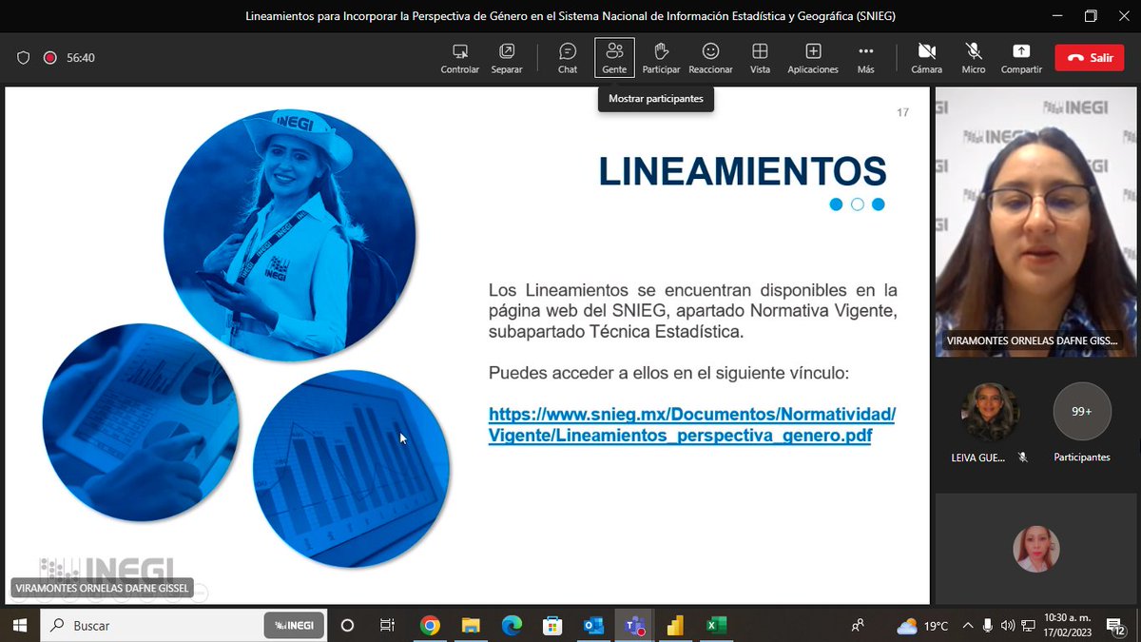
Task: Open the notification center icon
Action: tap(1115, 625)
